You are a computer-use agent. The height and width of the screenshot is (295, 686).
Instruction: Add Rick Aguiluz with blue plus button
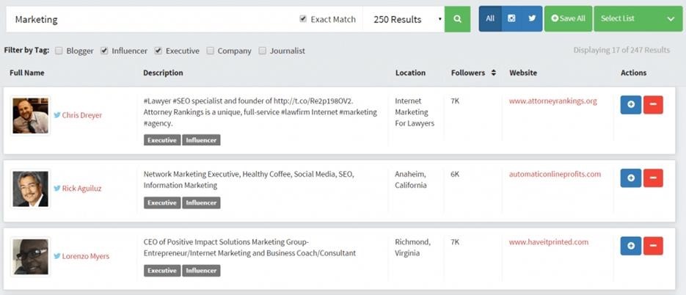[x=630, y=178]
